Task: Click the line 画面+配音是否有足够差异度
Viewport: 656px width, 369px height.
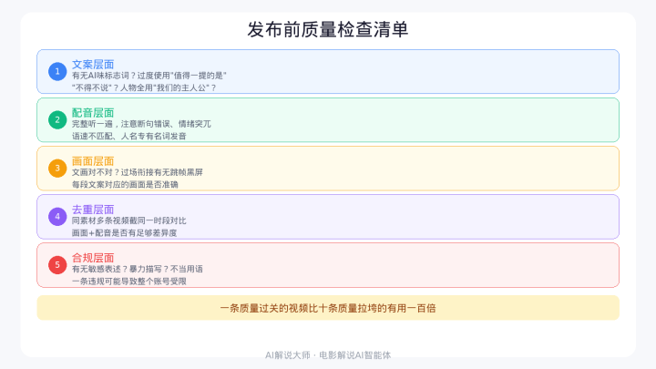Action: click(x=124, y=232)
